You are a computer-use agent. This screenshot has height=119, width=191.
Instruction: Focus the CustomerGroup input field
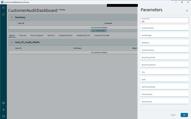(x=164, y=50)
